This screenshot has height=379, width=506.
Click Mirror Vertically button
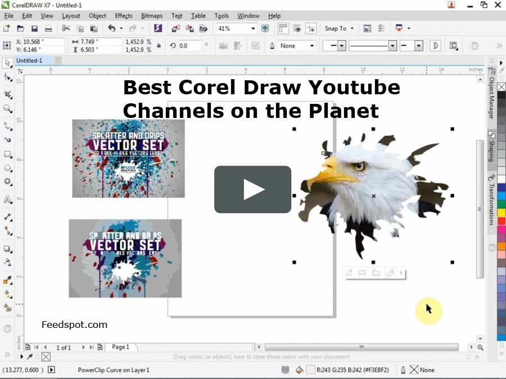(237, 46)
